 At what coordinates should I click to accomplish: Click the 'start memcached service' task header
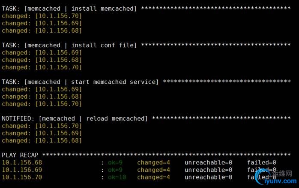point(80,82)
